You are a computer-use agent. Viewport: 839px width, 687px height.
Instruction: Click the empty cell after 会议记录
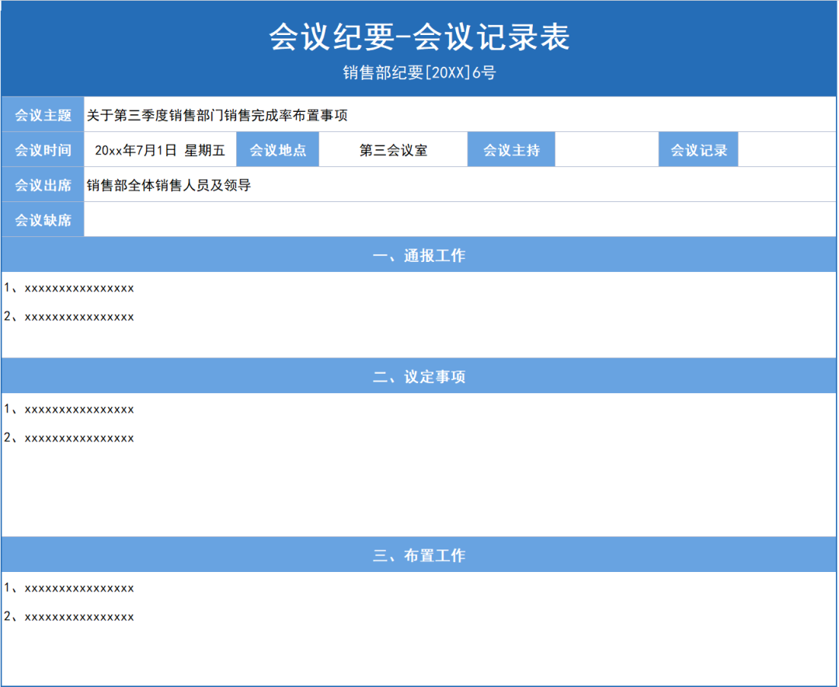[787, 150]
